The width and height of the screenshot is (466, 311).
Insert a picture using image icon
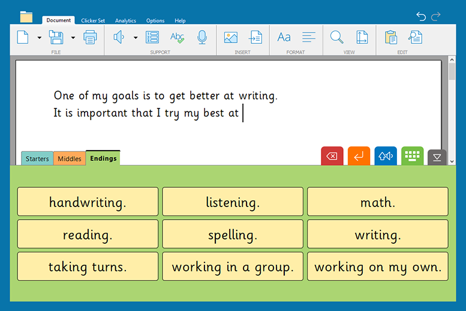[231, 38]
